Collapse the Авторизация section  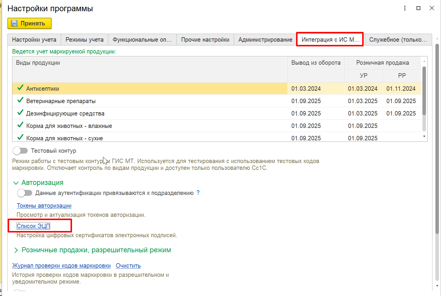click(16, 183)
